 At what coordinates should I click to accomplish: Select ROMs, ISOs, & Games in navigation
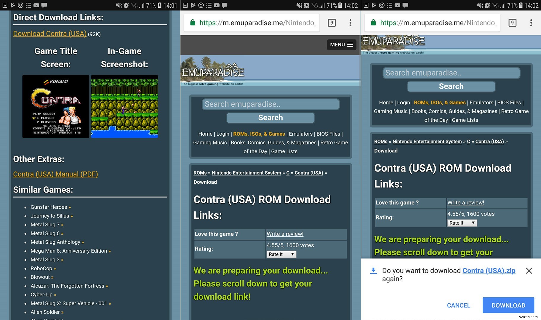(x=259, y=134)
